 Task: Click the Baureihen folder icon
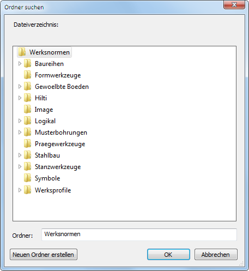pos(27,64)
